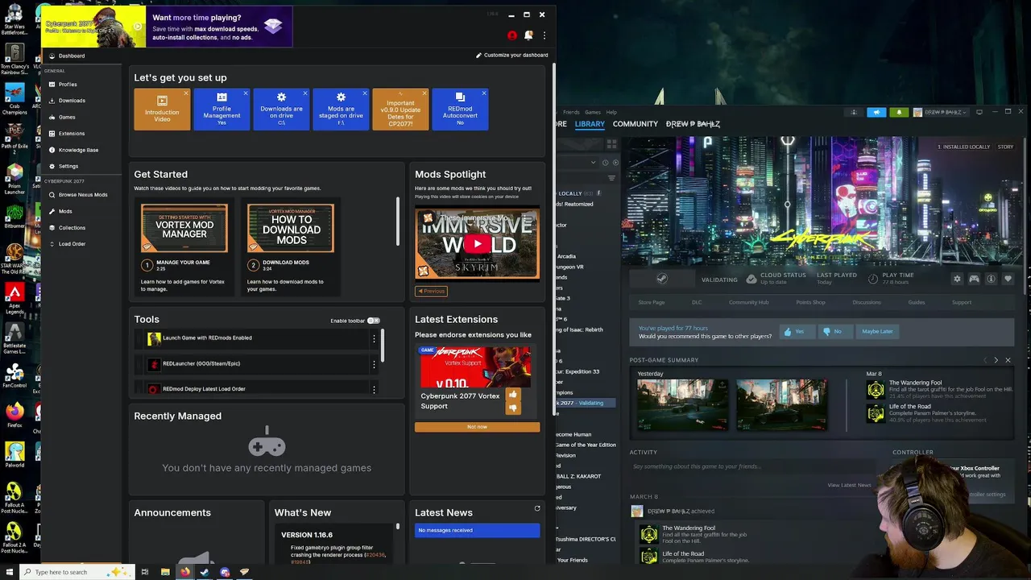Open Load Order in Vortex sidebar
1031x580 pixels.
click(x=72, y=244)
